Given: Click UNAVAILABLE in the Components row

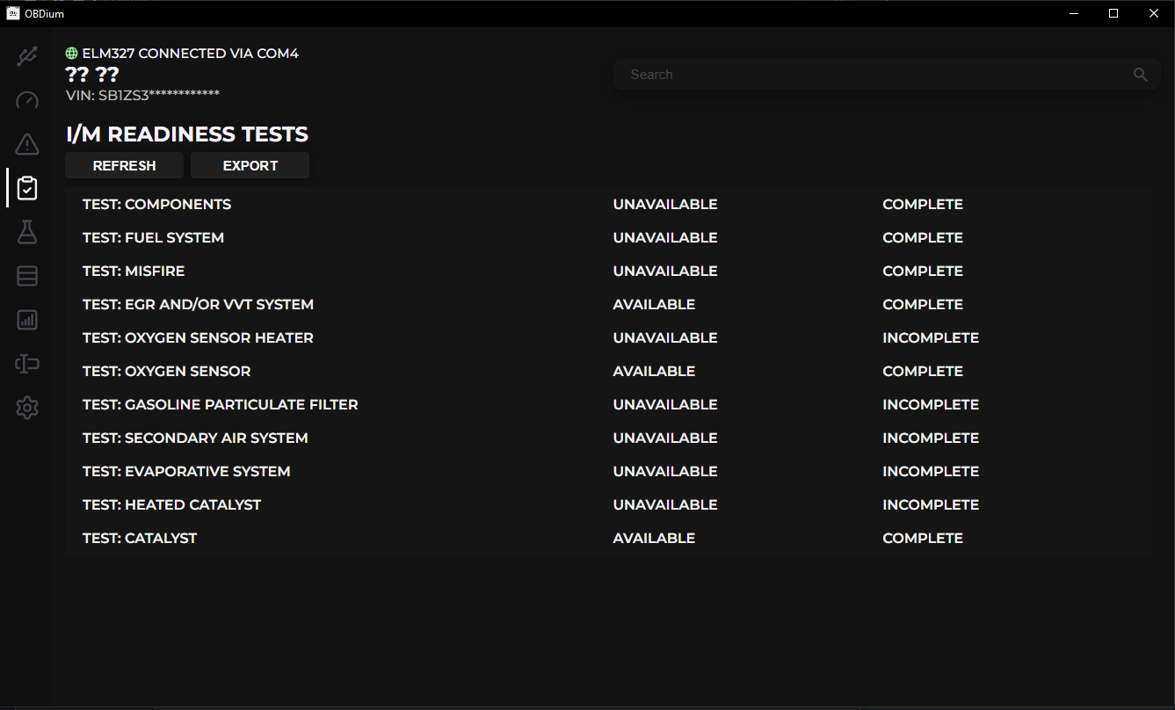Looking at the screenshot, I should 665,204.
